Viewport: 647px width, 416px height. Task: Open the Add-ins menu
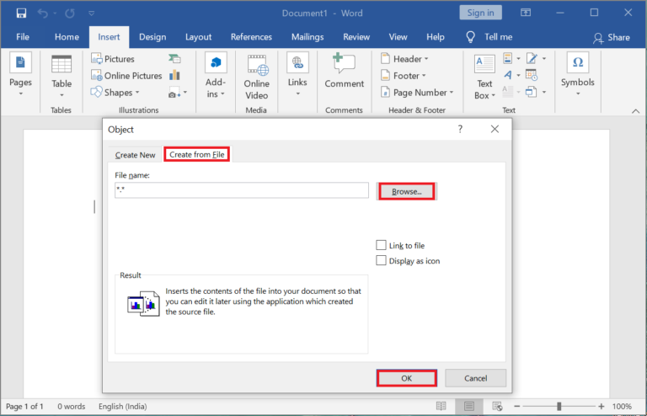[x=216, y=76]
